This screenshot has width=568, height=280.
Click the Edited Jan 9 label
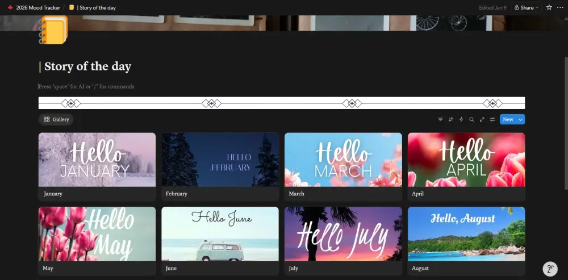[492, 7]
